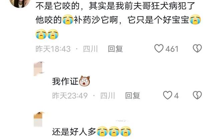Tap 回复 under the 昨天18:43 comment
Screen dimensions: 213x140
pyautogui.click(x=115, y=49)
